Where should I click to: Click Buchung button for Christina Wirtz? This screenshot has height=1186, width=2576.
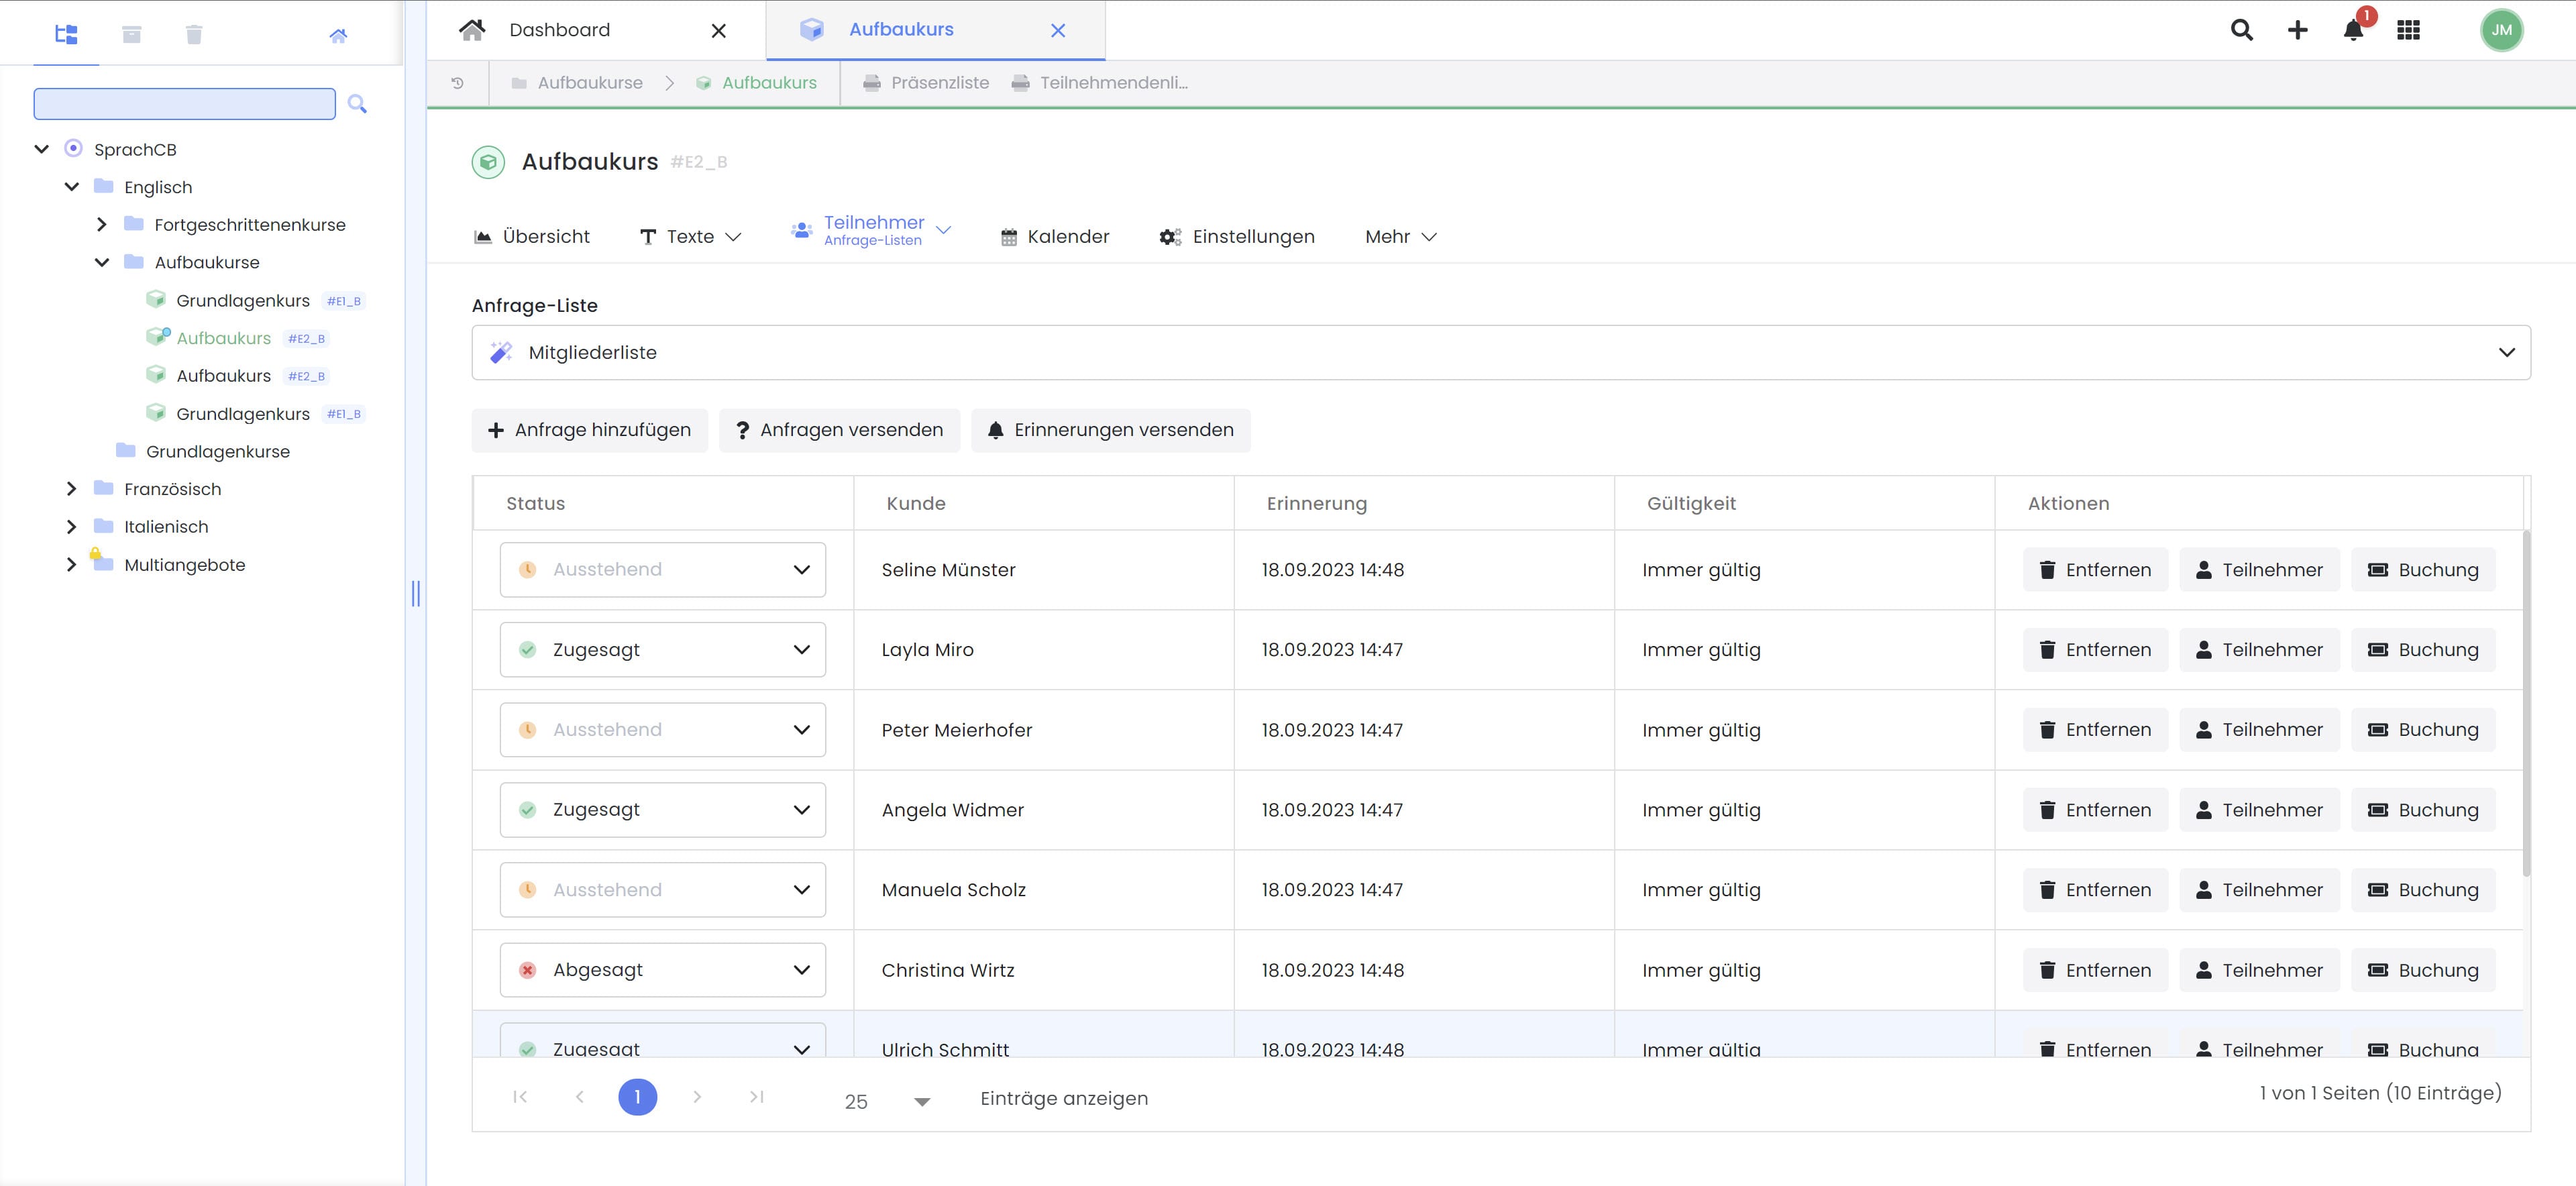[x=2423, y=970]
